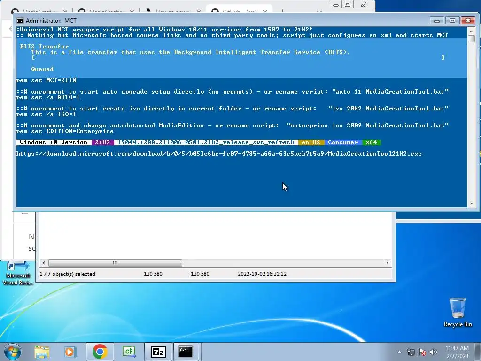The image size is (481, 361).
Task: Maximize the background Chrome window
Action: point(348,5)
